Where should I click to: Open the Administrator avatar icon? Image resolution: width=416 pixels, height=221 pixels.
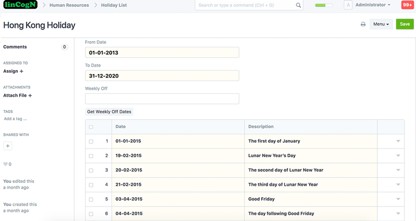coord(348,5)
